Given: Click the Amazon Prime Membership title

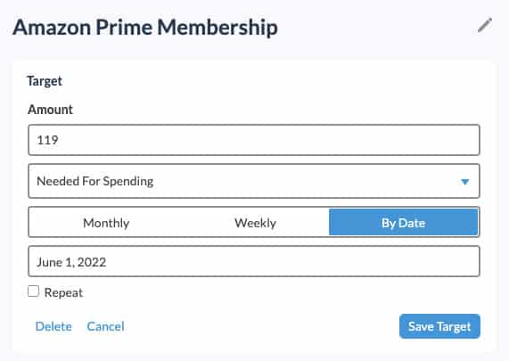Looking at the screenshot, I should pos(145,28).
